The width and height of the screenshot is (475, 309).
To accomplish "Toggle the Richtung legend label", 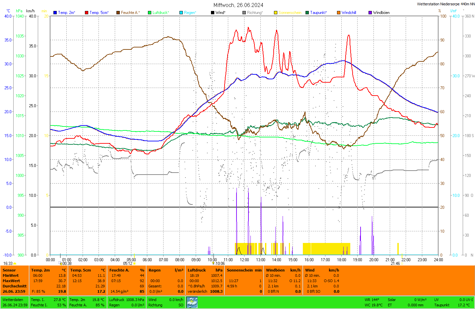I will [254, 13].
